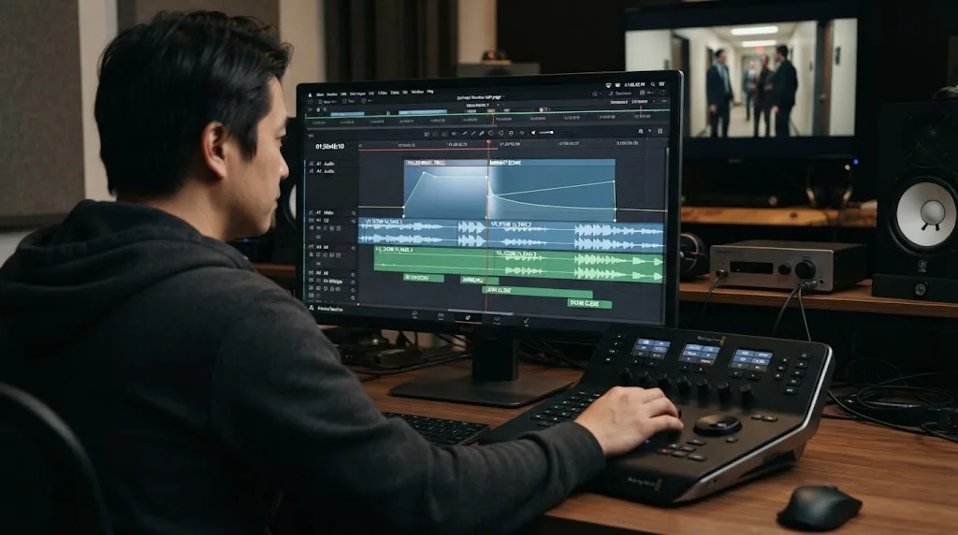Screen dimensions: 958x535
Task: Open the project title dropdown chevron
Action: click(503, 97)
